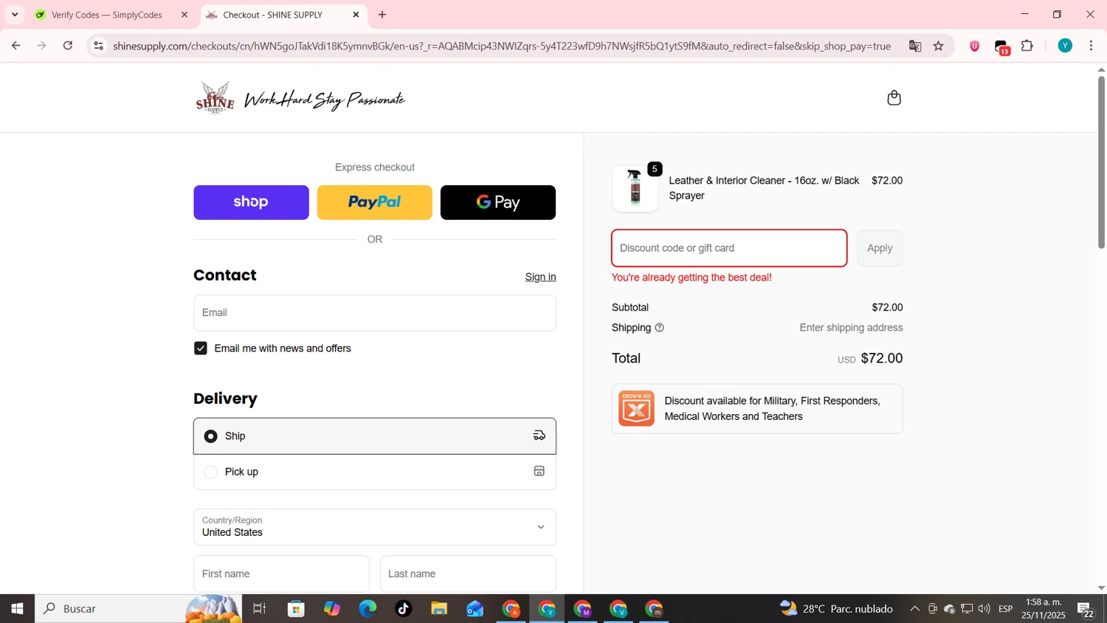Open File Explorer from taskbar
Image resolution: width=1107 pixels, height=623 pixels.
tap(439, 609)
